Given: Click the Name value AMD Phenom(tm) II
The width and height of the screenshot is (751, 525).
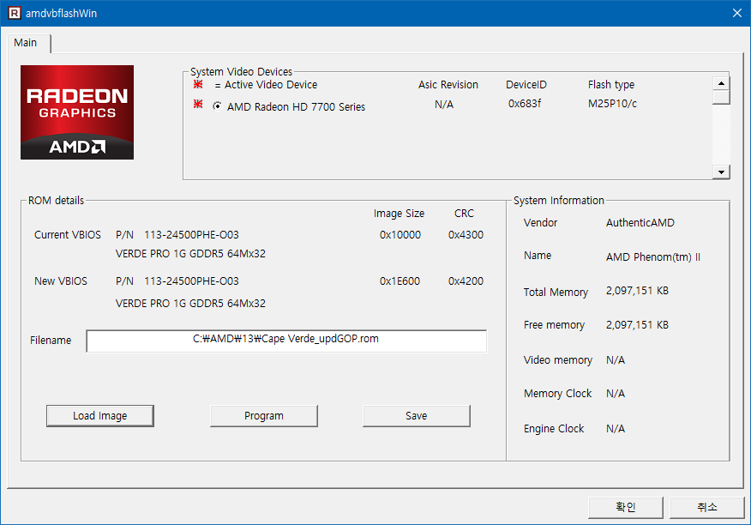Looking at the screenshot, I should pos(652,257).
